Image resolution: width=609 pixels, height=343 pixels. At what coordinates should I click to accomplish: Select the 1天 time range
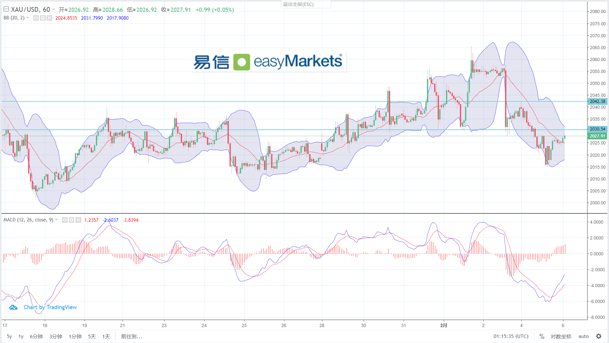pos(106,336)
